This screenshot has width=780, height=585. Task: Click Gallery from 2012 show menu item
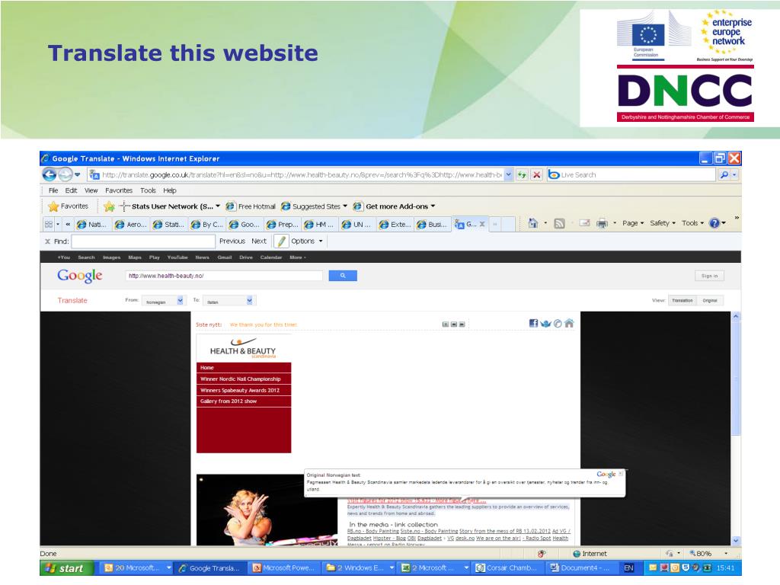tap(244, 401)
